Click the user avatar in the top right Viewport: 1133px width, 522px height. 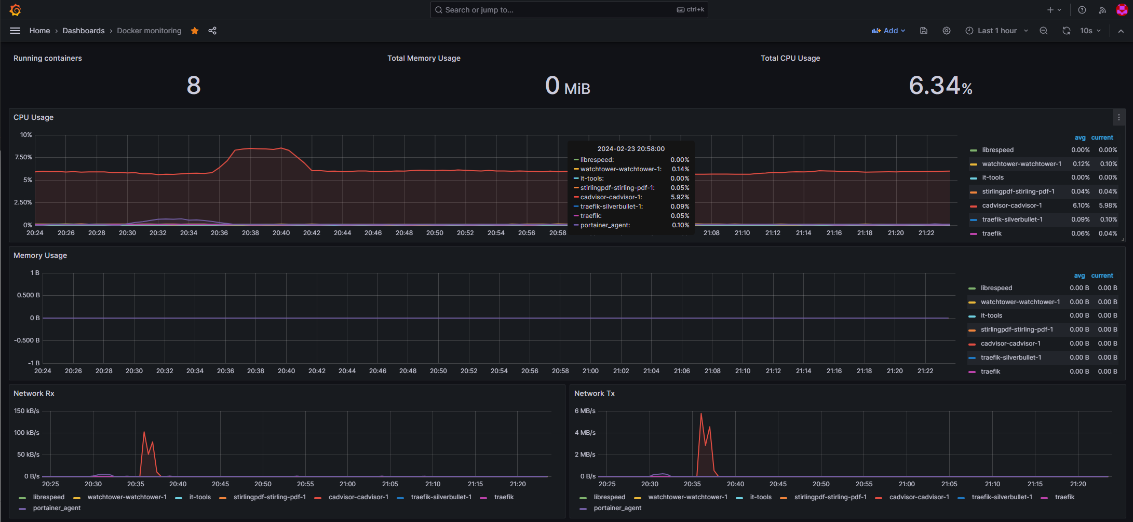point(1122,9)
